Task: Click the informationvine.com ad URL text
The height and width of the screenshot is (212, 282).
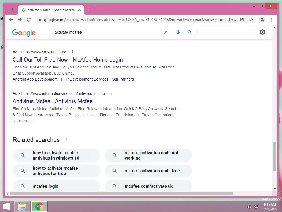Action: point(63,94)
